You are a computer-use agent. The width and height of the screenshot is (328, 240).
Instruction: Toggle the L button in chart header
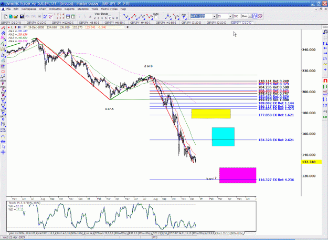(12, 27)
